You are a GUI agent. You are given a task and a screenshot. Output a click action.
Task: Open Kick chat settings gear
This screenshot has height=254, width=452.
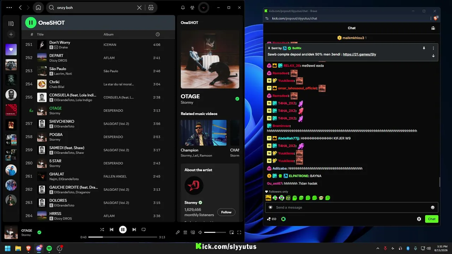pyautogui.click(x=419, y=219)
